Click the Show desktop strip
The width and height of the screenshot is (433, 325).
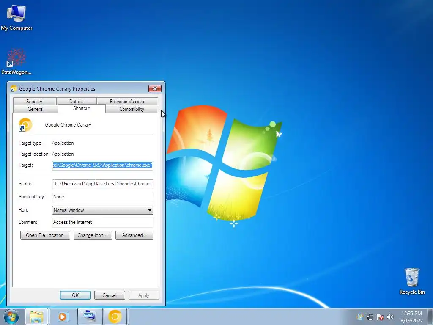pos(430,317)
